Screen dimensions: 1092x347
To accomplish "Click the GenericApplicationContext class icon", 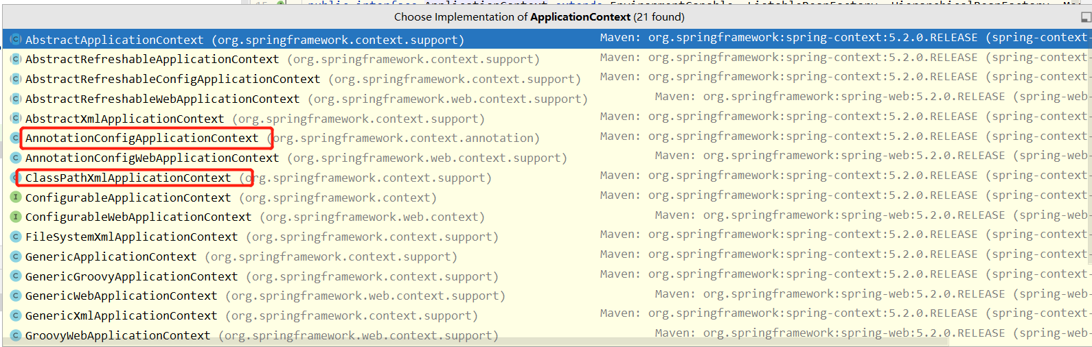I will point(15,257).
